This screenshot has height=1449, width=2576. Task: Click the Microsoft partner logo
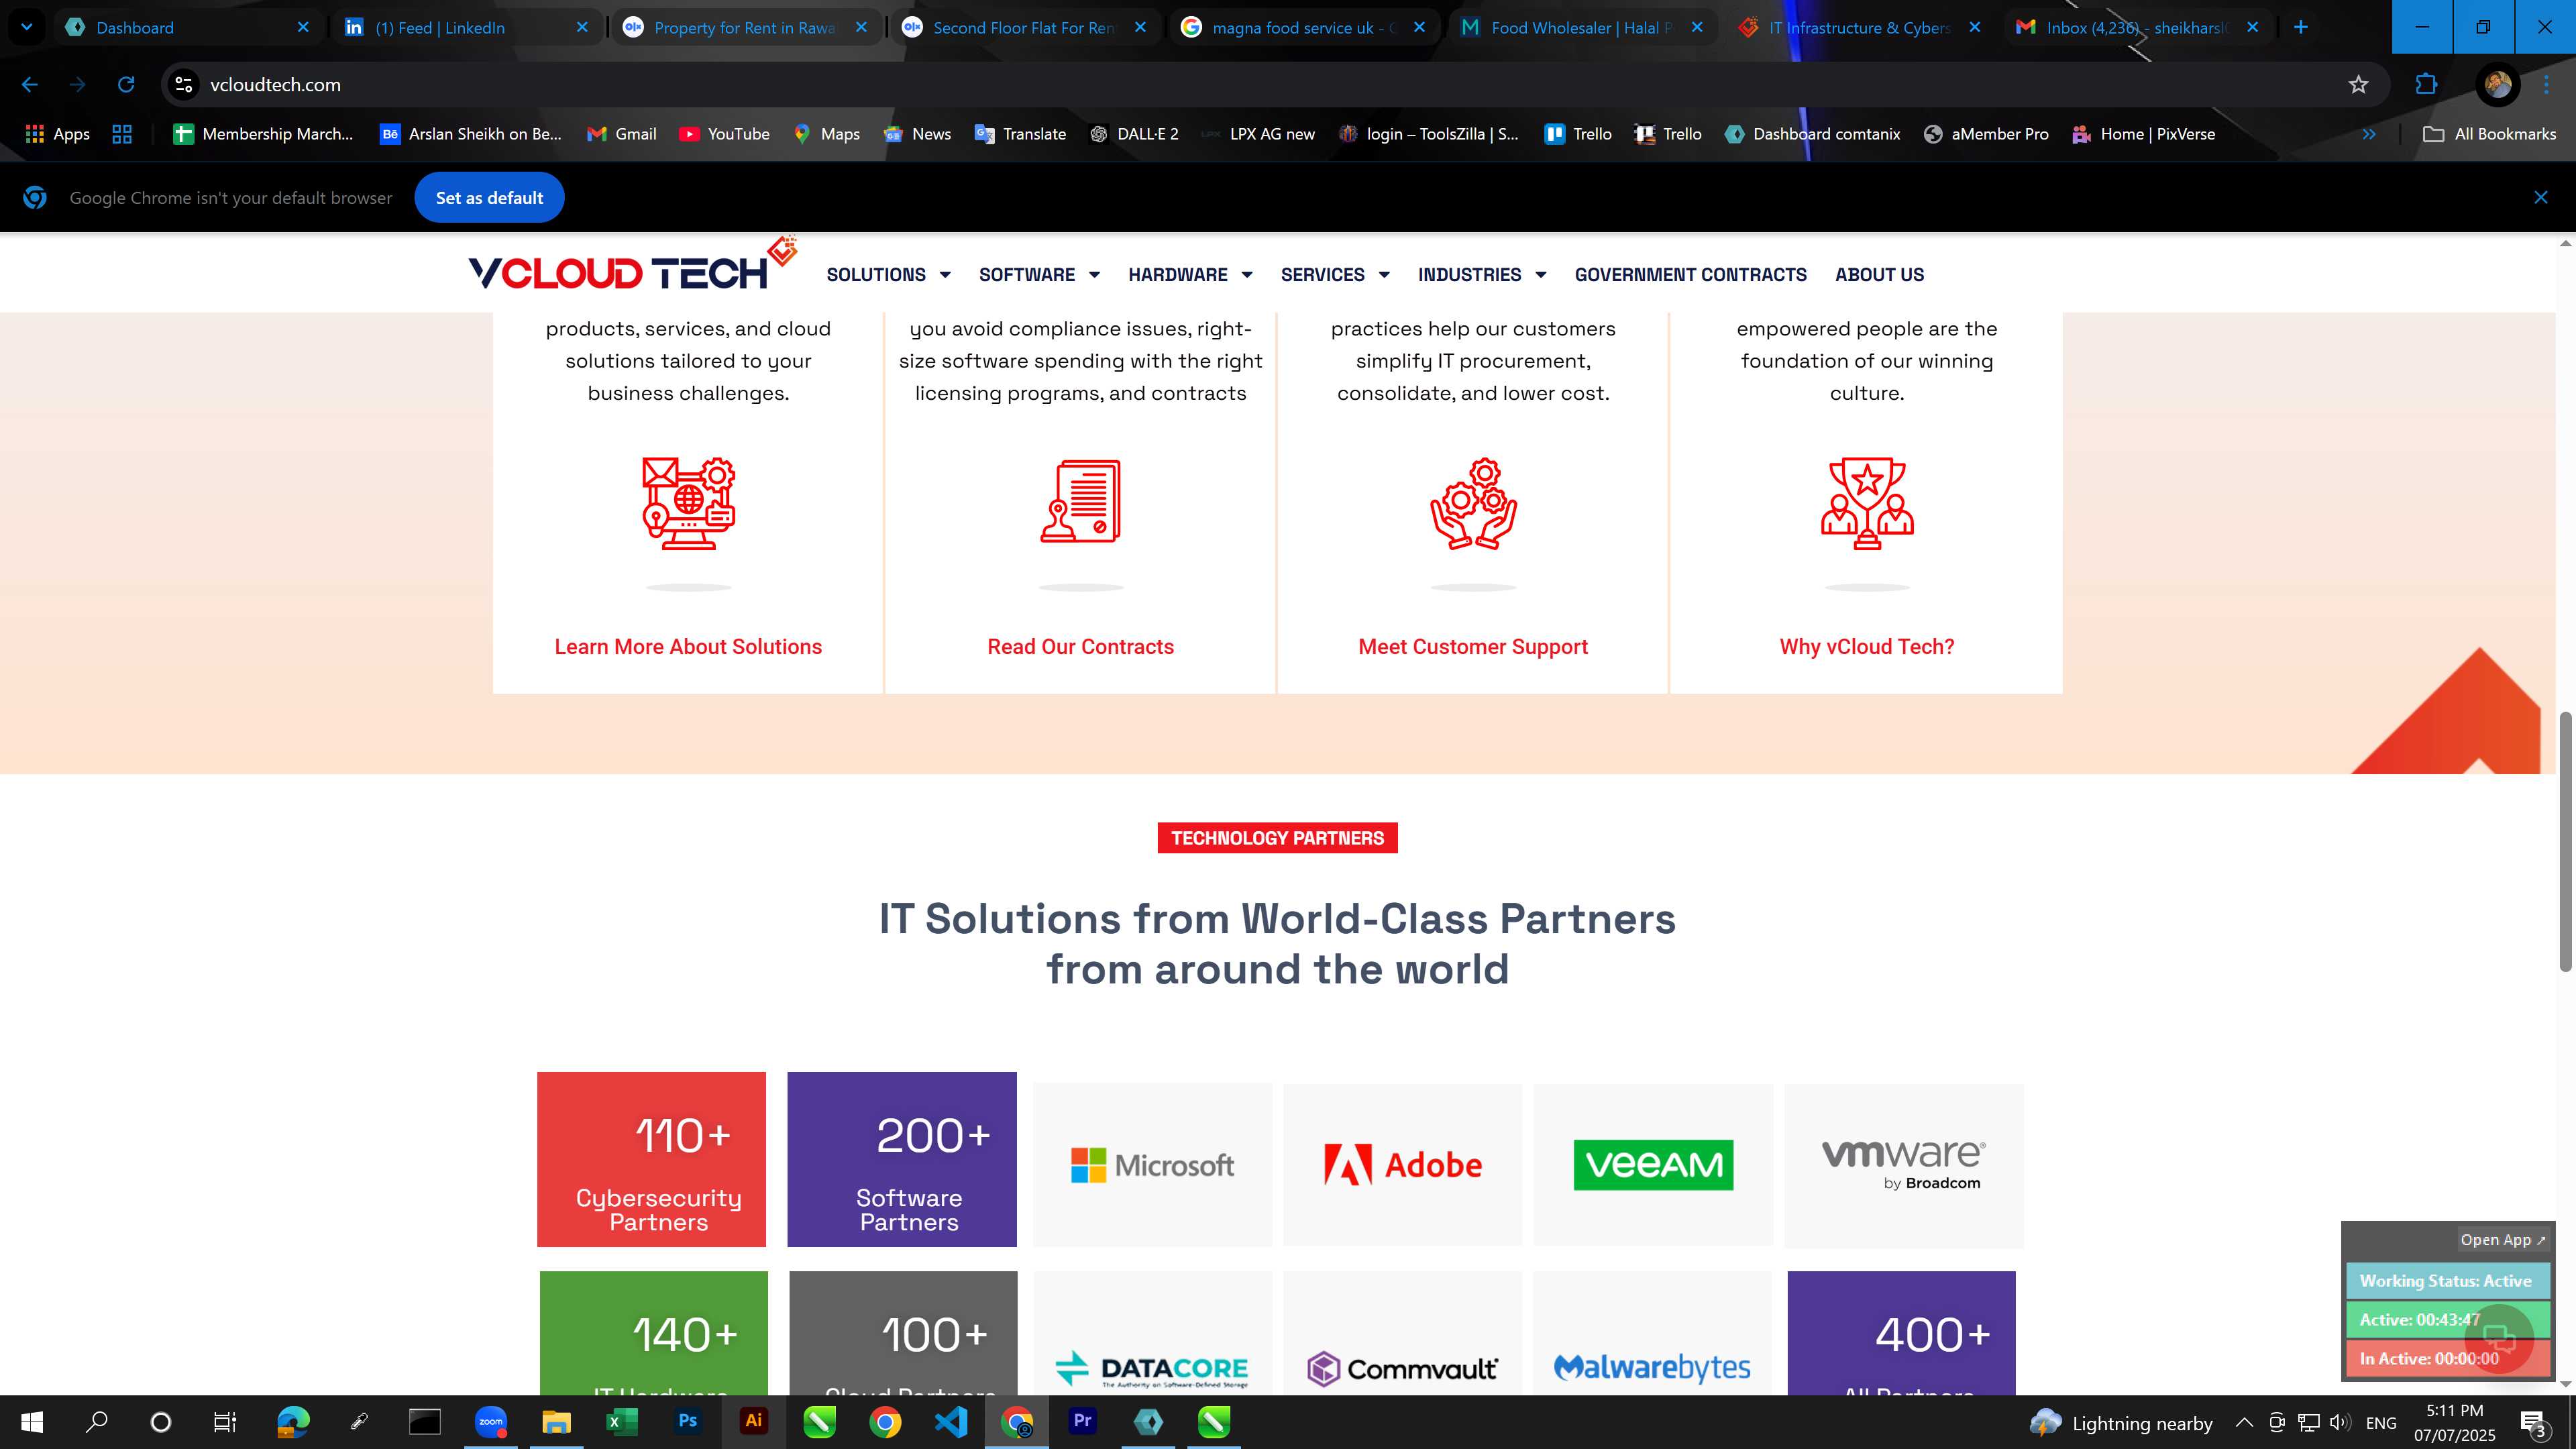(1152, 1165)
